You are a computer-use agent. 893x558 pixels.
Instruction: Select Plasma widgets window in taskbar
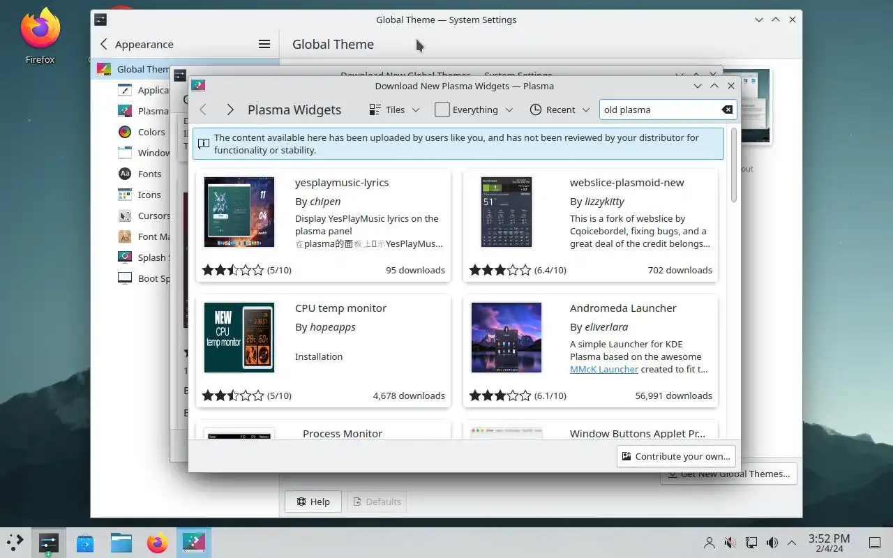point(194,542)
